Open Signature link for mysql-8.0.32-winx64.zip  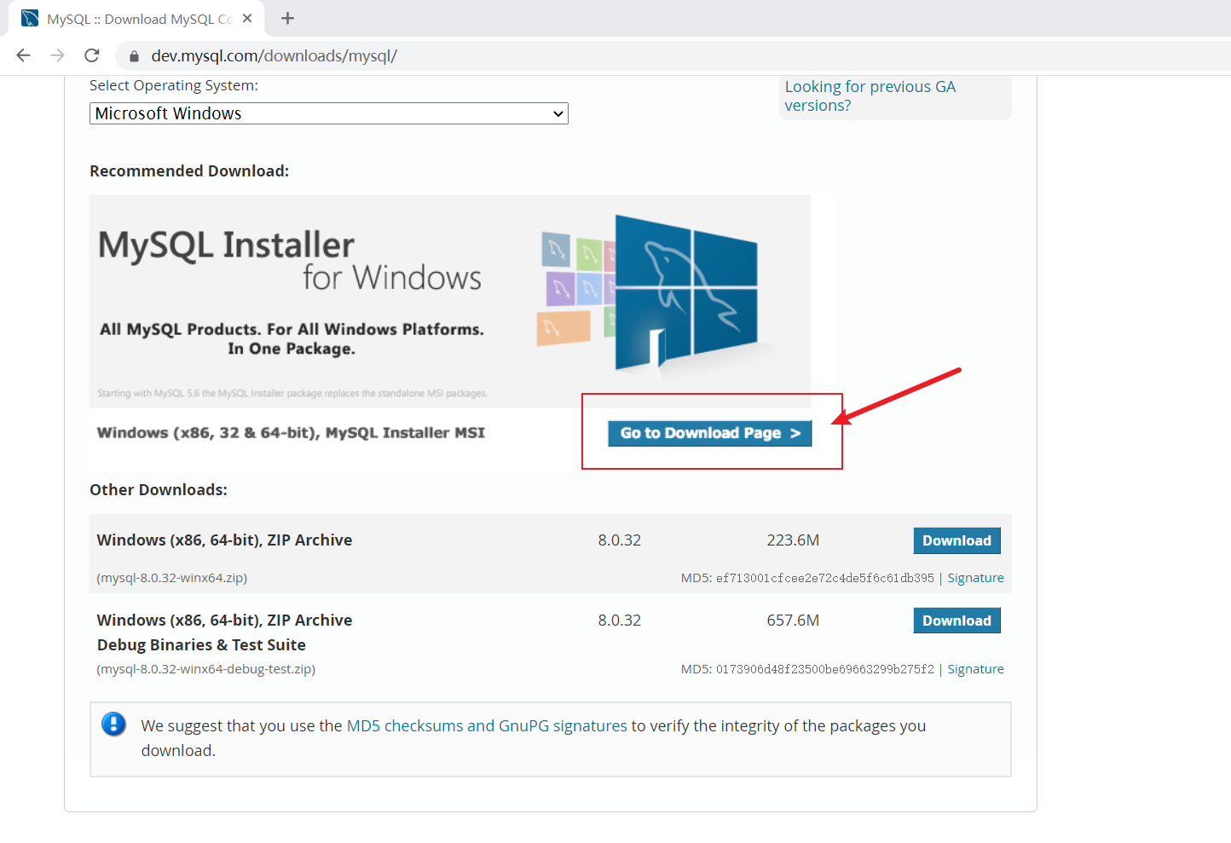coord(975,578)
